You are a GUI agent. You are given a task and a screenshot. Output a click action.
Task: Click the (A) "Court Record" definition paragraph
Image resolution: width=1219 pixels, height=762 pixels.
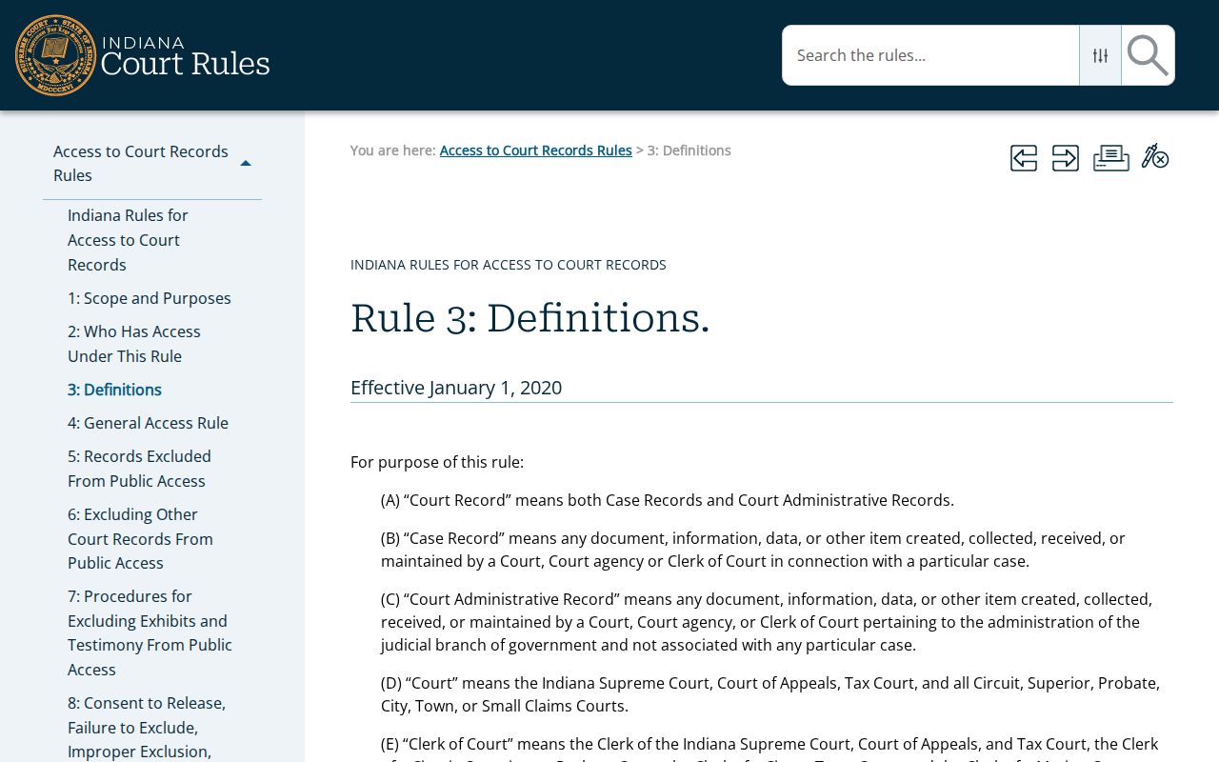click(667, 500)
